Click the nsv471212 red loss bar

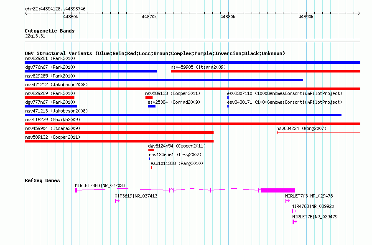pos(192,89)
